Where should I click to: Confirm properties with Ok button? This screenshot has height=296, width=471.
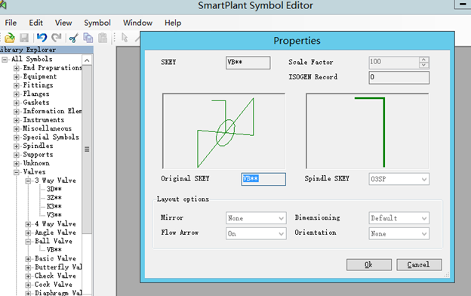coord(369,265)
